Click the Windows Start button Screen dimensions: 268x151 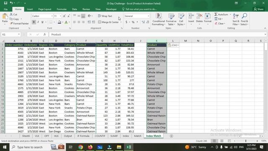pos(5,147)
